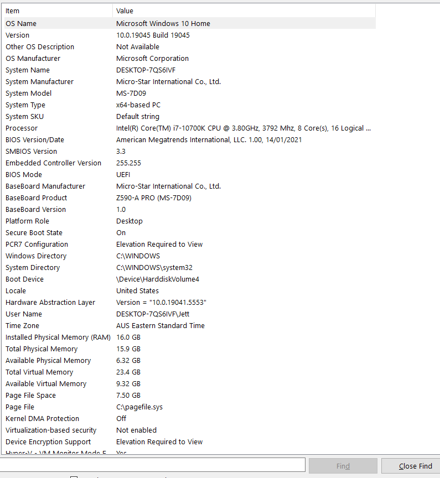Select the System Name row label

tap(28, 70)
